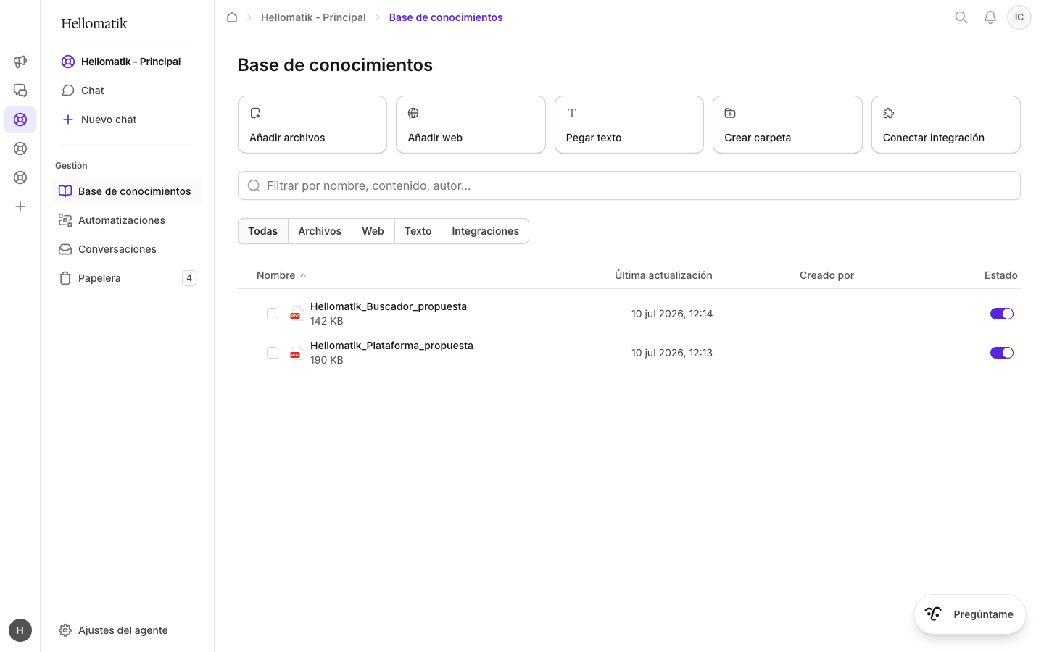The height and width of the screenshot is (652, 1044).
Task: Open file Hellomatik_Plataforma_propuesta
Action: pos(391,346)
